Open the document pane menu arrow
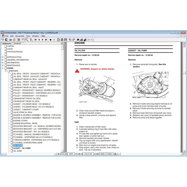This screenshot has width=187, height=187. (x=184, y=43)
